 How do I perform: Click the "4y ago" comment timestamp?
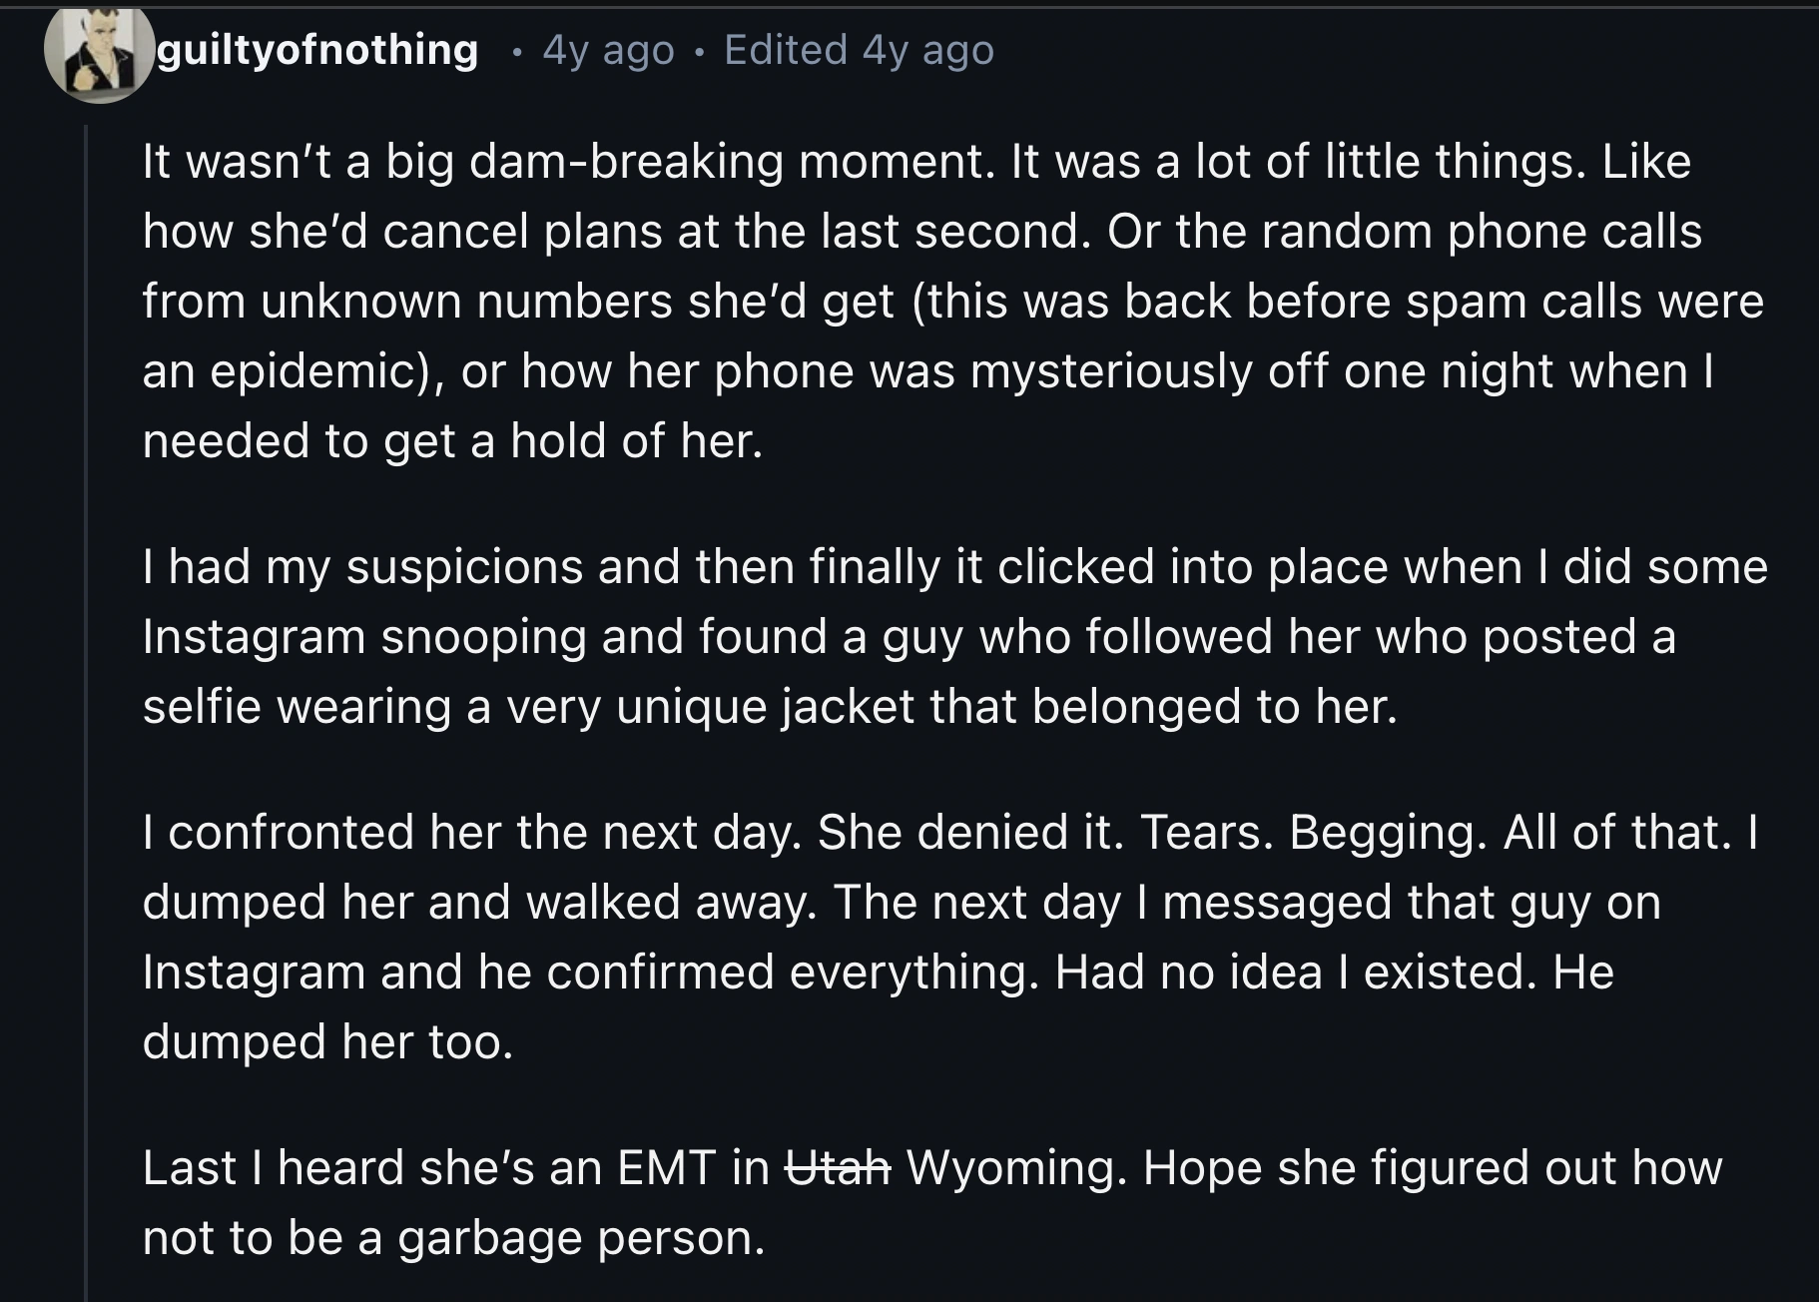tap(608, 50)
